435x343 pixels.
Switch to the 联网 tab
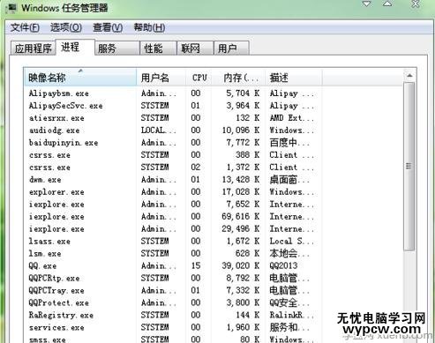click(x=195, y=48)
